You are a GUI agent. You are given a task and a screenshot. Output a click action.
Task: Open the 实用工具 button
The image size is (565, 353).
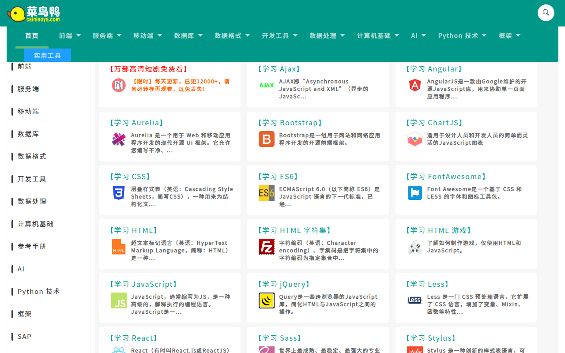coord(48,55)
